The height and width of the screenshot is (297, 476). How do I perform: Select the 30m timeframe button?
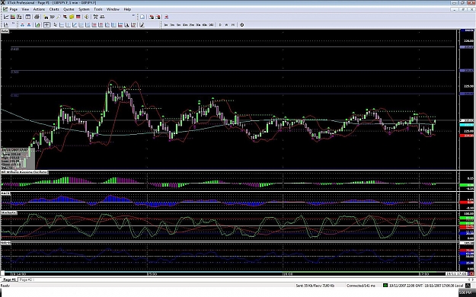[x=198, y=25]
